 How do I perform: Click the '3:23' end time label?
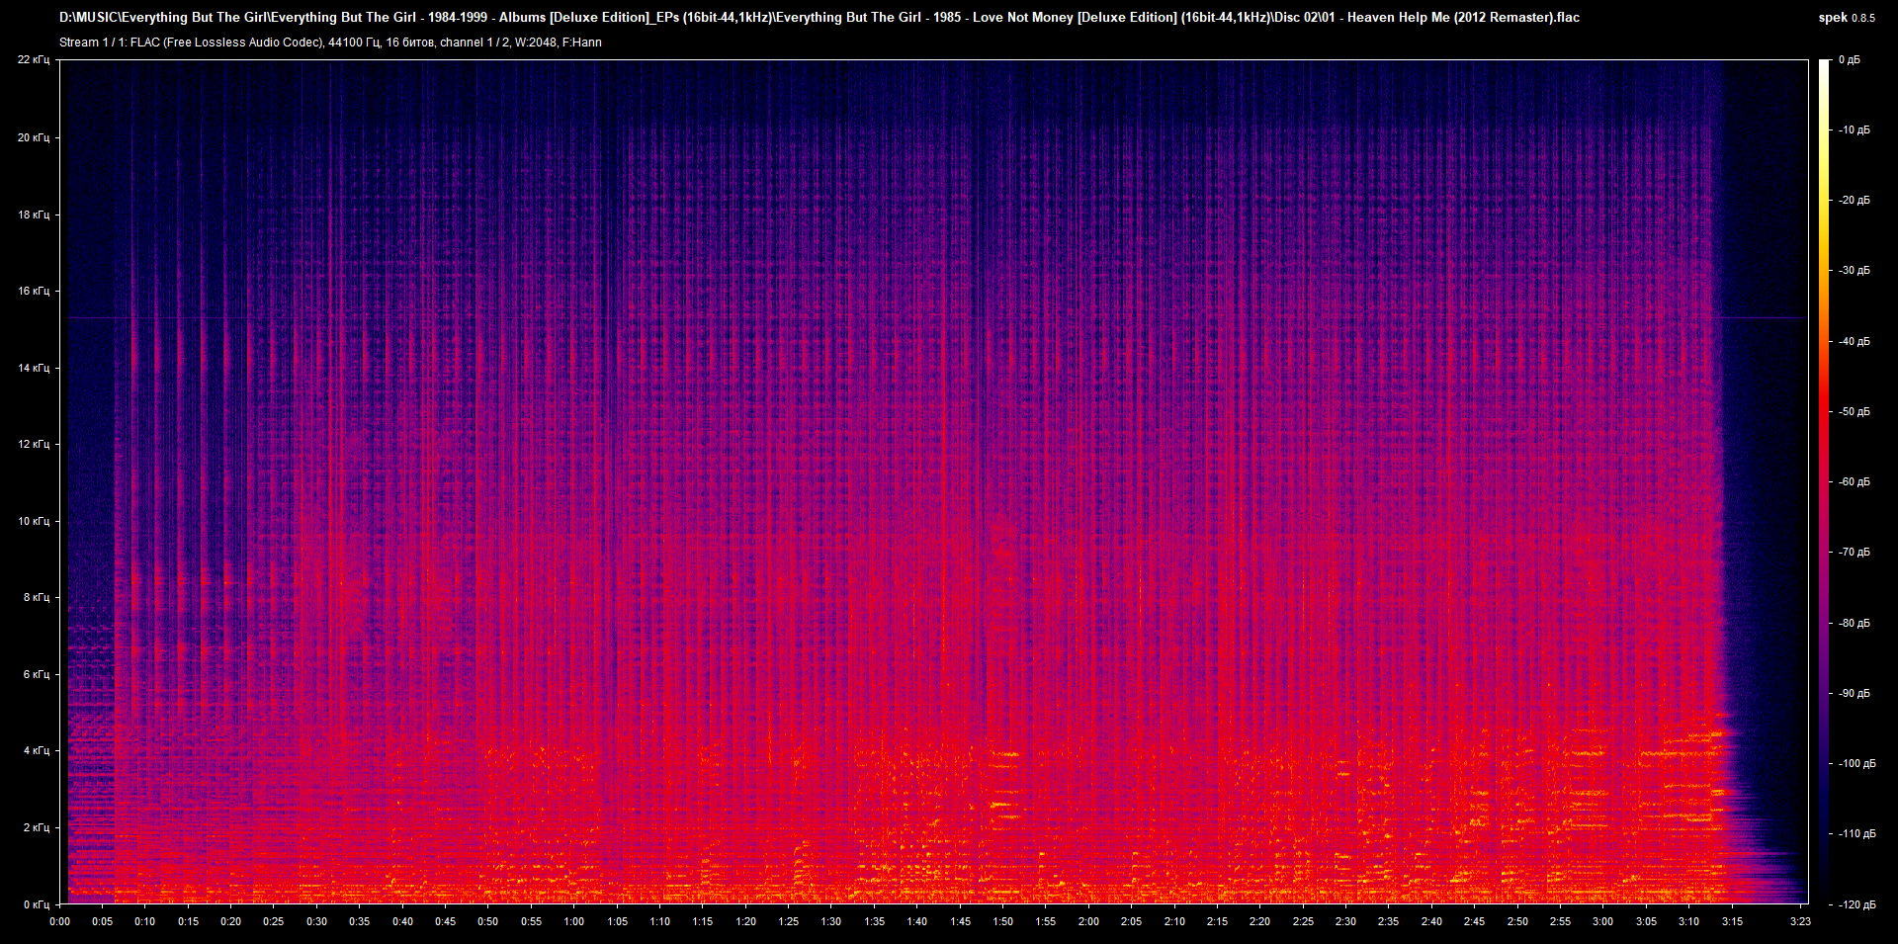point(1800,921)
